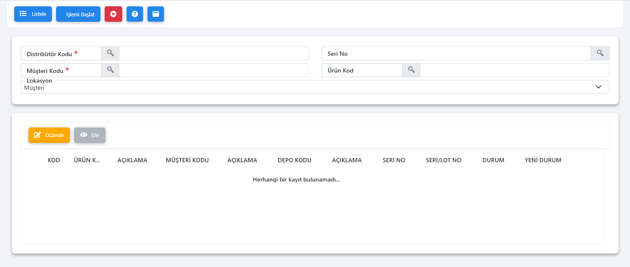Screen dimensions: 630x267
Task: Click the MÜŞTERİ KODU column header
Action: 187,160
